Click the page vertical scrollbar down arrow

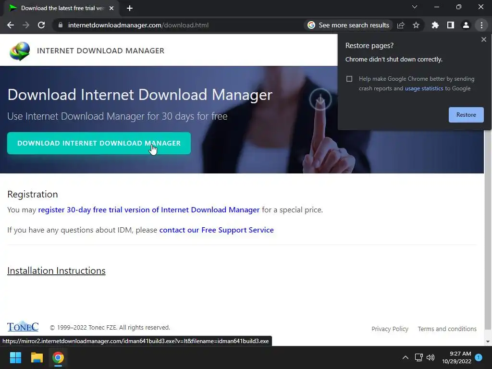click(x=488, y=342)
